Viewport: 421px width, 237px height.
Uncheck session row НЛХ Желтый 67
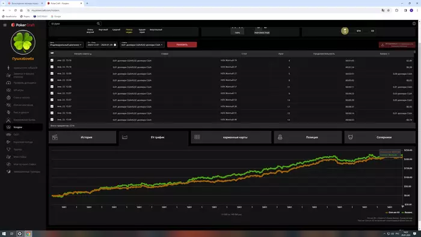pyautogui.click(x=52, y=80)
